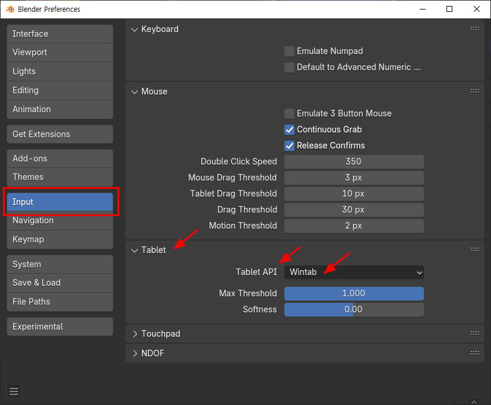Grab the Tablet panel drag handle

point(475,249)
